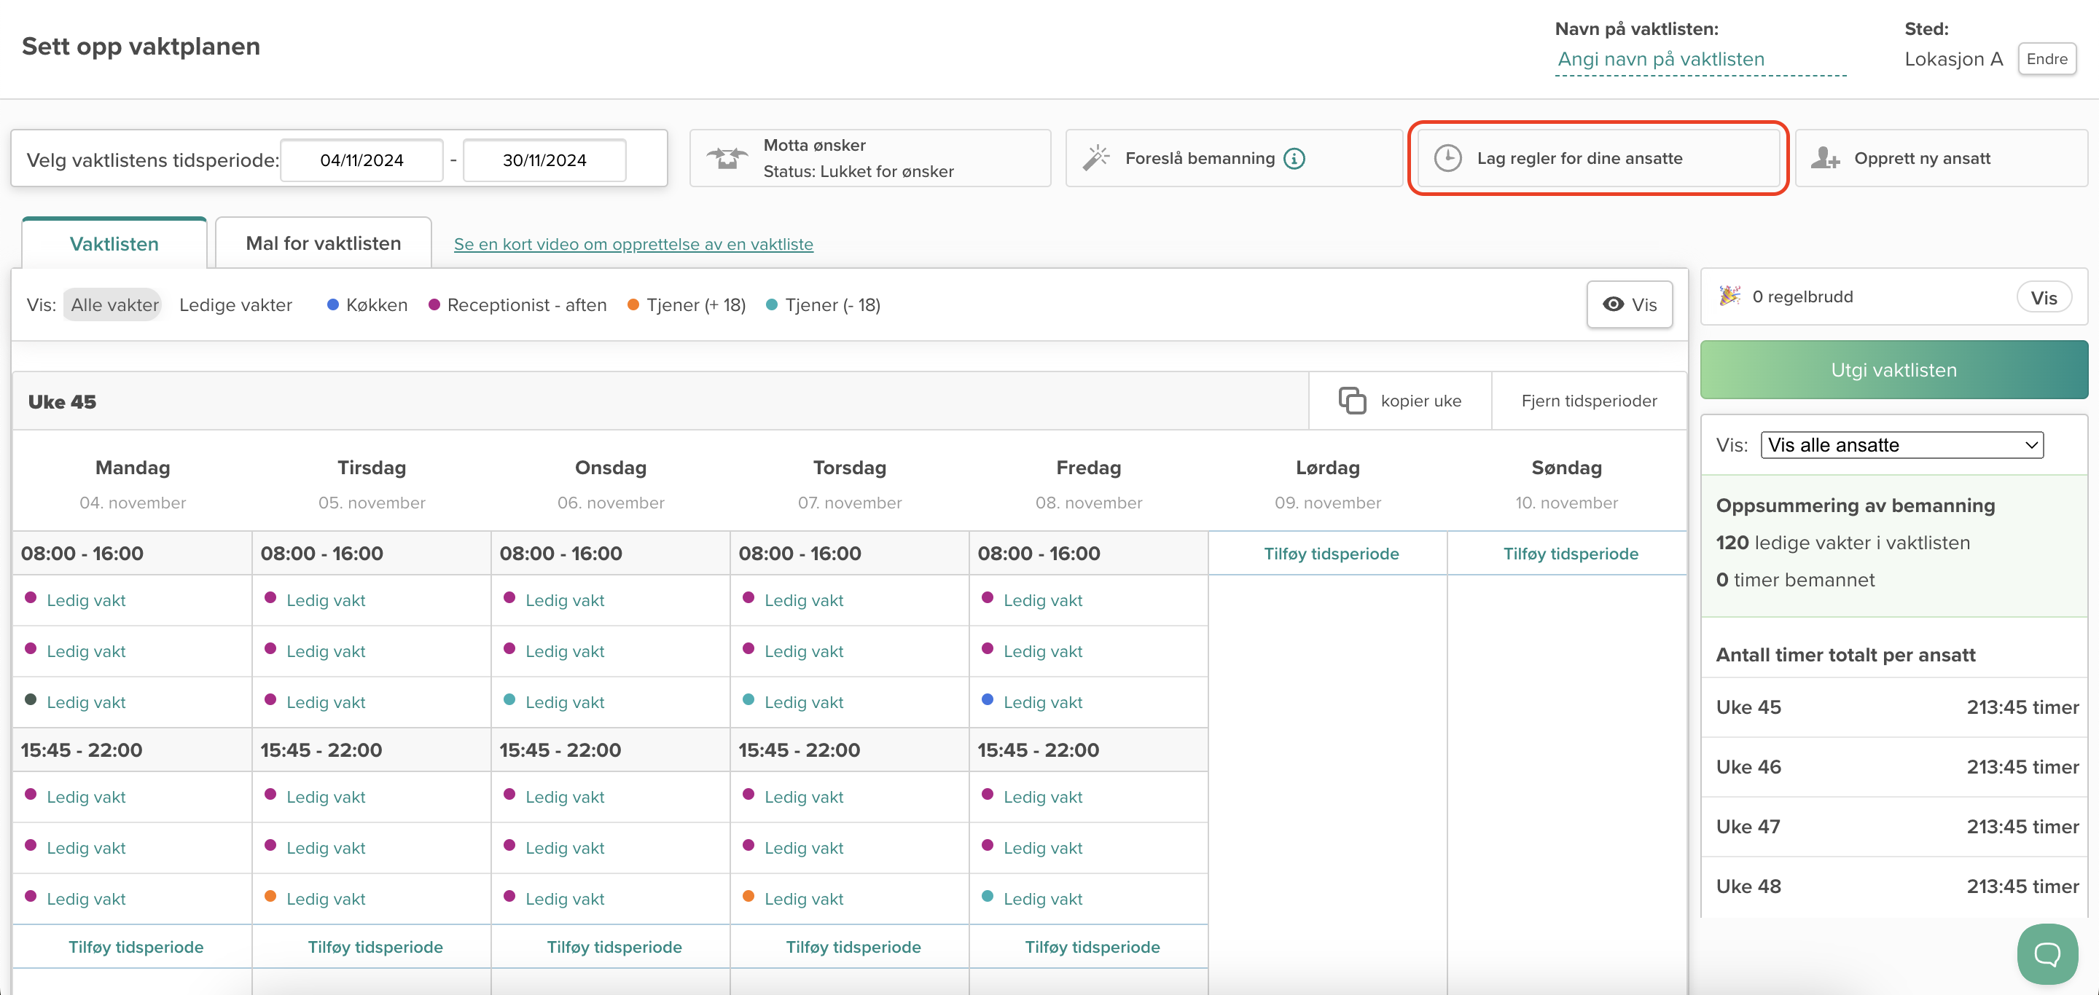Switch to Mal for vaktlisten tab
The image size is (2099, 995).
[x=323, y=243]
